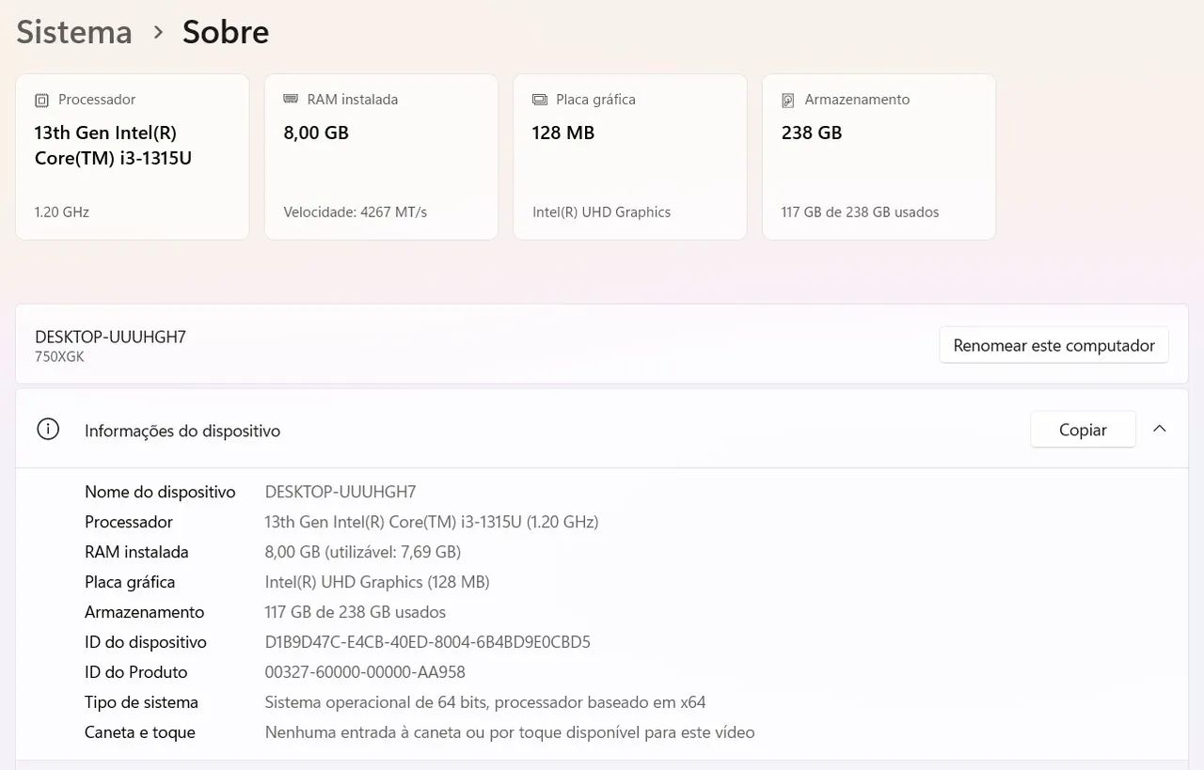Image resolution: width=1204 pixels, height=770 pixels.
Task: Click the Informações do dispositivo header text
Action: click(182, 431)
